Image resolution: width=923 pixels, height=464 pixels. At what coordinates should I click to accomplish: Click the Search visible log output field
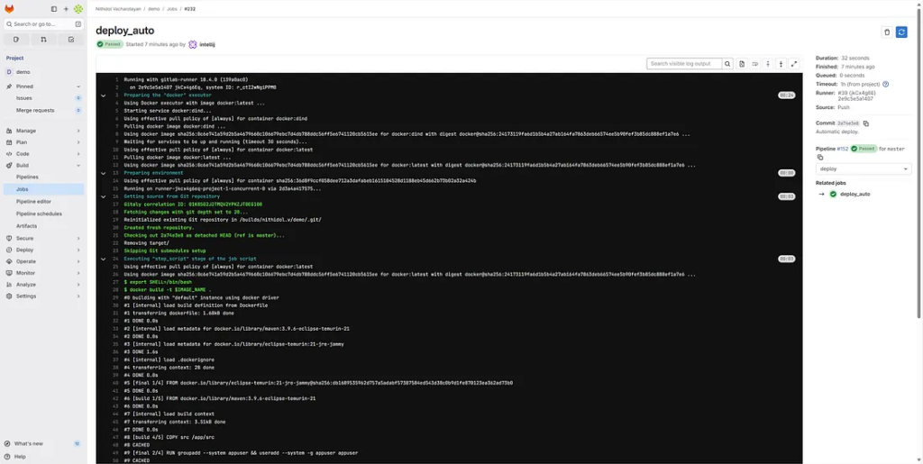(x=683, y=64)
